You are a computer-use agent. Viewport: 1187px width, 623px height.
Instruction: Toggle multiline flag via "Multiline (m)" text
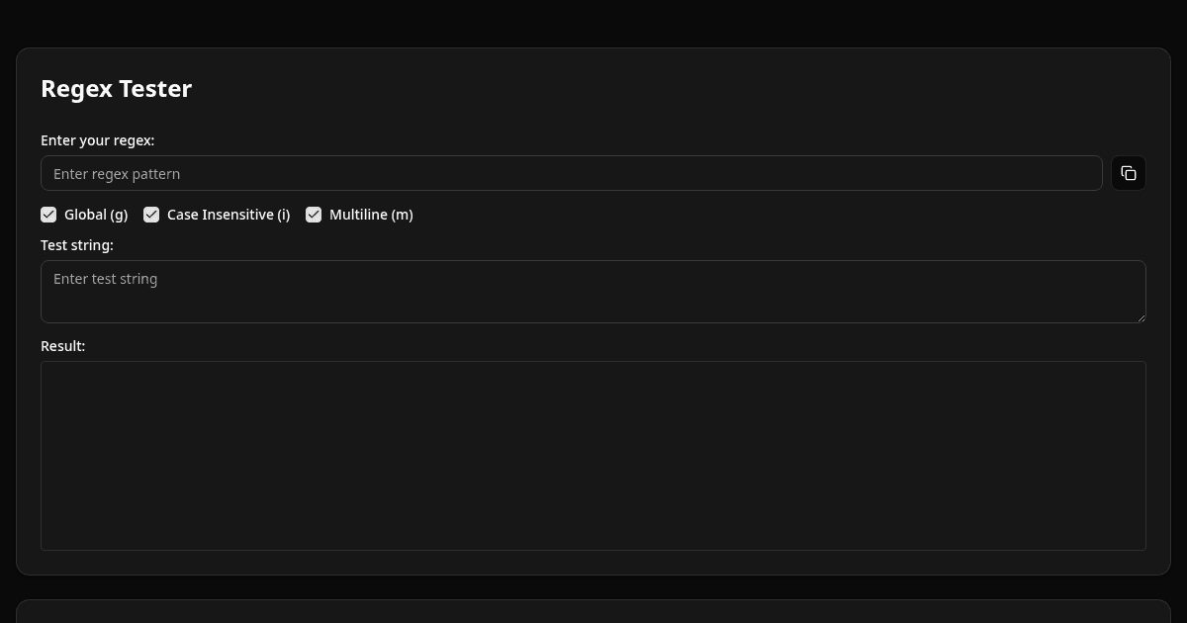click(371, 215)
